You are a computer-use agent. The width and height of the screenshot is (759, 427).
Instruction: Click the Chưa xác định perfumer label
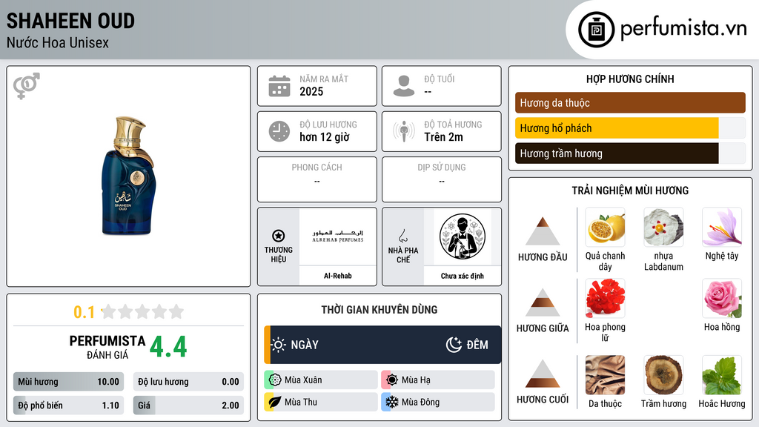point(463,276)
